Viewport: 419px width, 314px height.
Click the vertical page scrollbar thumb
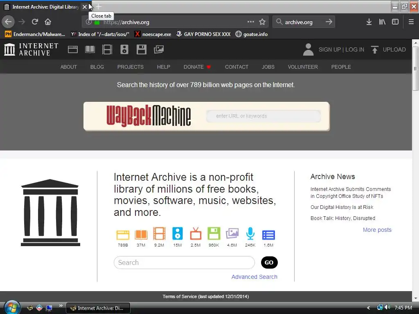point(416,69)
